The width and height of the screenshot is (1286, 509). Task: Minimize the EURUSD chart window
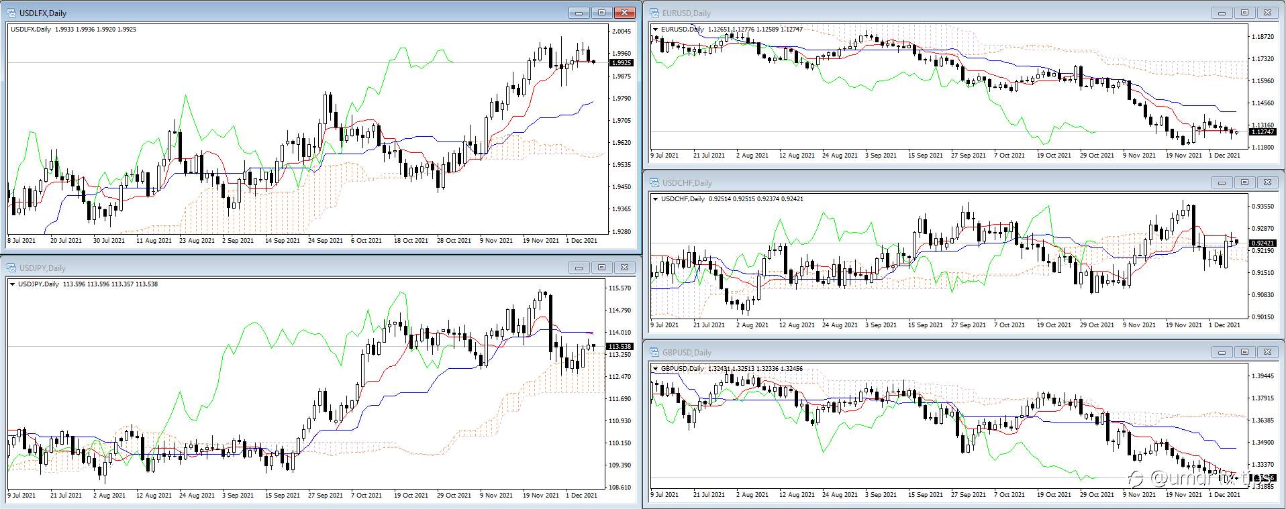pos(1222,13)
